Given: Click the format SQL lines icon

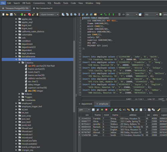Looking at the screenshot, I should [83, 14].
